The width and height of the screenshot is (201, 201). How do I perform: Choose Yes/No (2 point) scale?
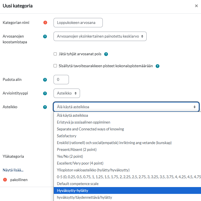pos(70,156)
